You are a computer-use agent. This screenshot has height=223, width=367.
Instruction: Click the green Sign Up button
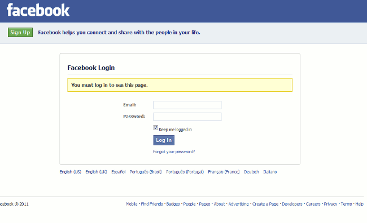tap(20, 32)
